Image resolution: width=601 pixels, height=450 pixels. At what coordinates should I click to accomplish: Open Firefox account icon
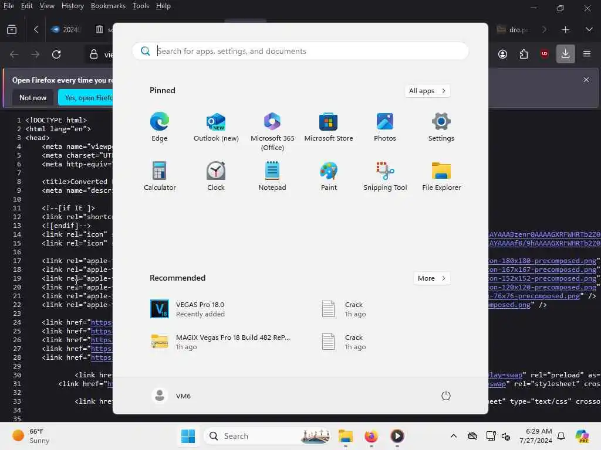tap(502, 54)
